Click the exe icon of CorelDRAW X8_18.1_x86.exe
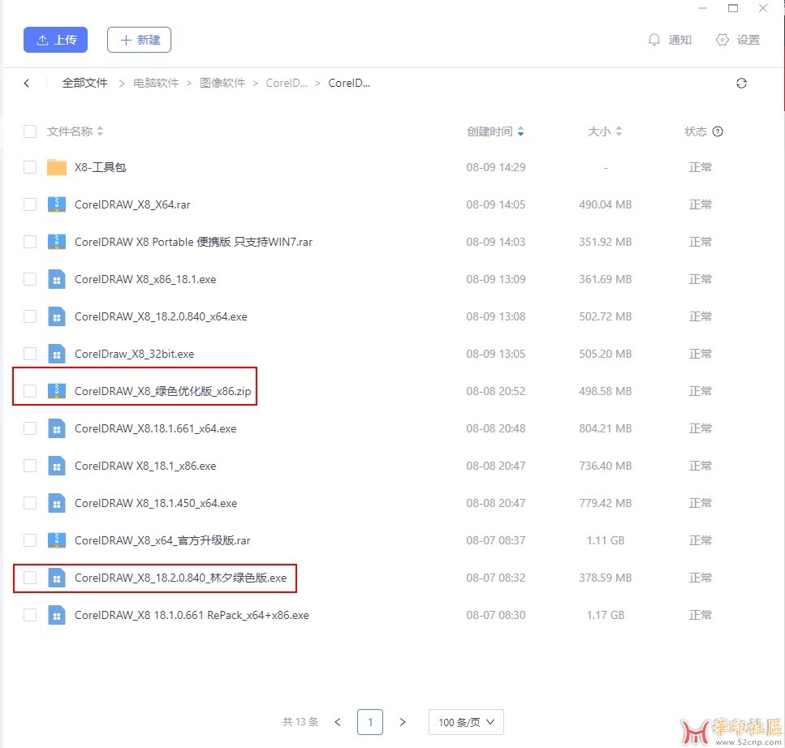Screen dimensions: 785x748 [57, 466]
